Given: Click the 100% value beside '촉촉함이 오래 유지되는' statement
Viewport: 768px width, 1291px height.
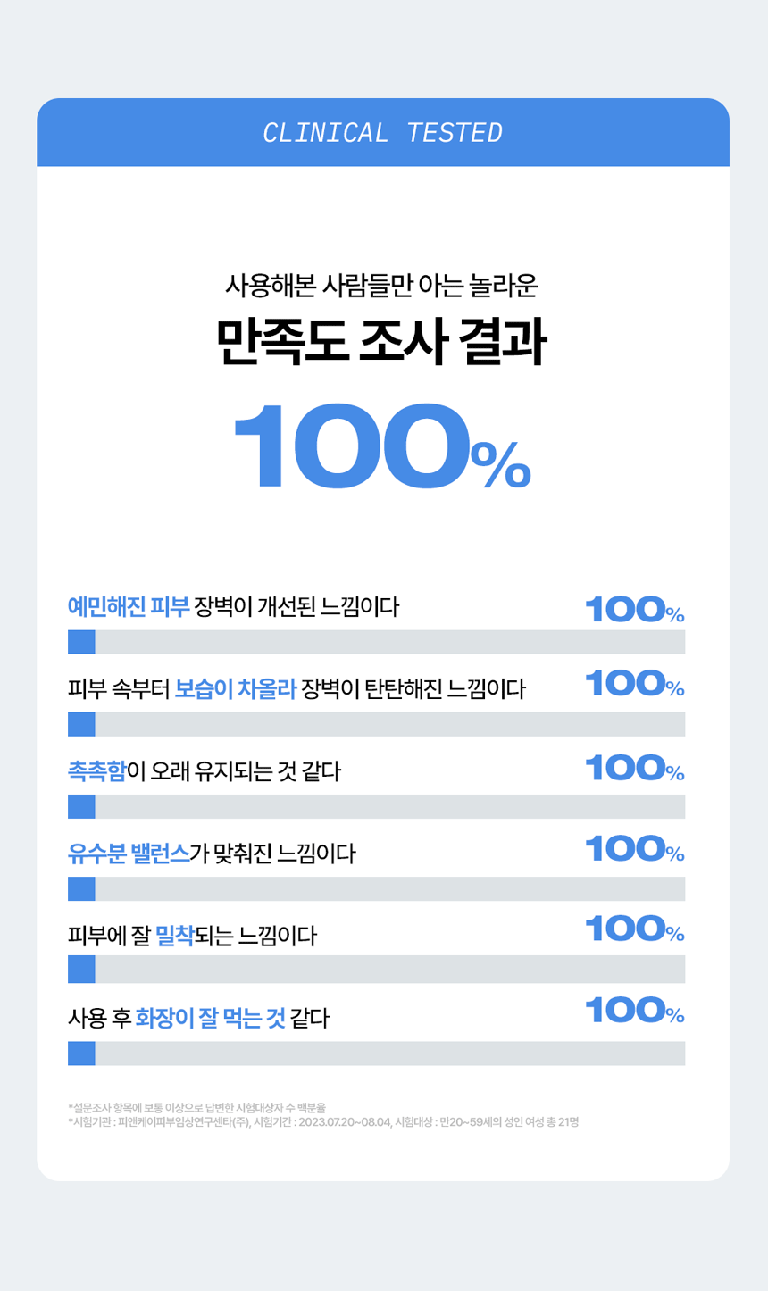Looking at the screenshot, I should pos(634,768).
